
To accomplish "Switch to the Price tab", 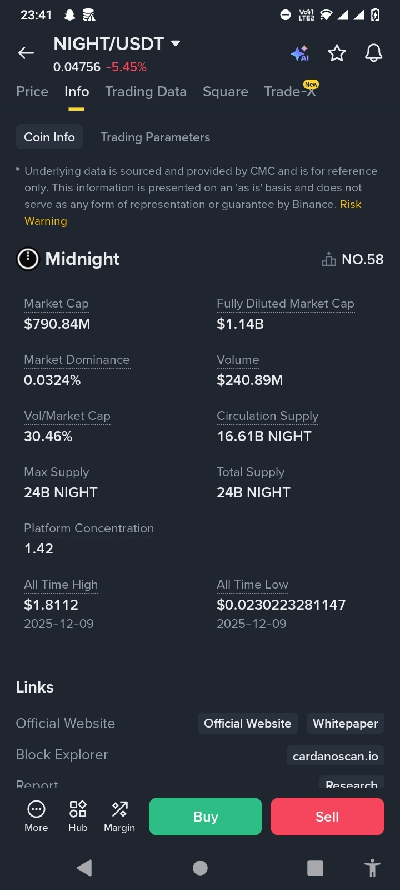I will coord(32,92).
